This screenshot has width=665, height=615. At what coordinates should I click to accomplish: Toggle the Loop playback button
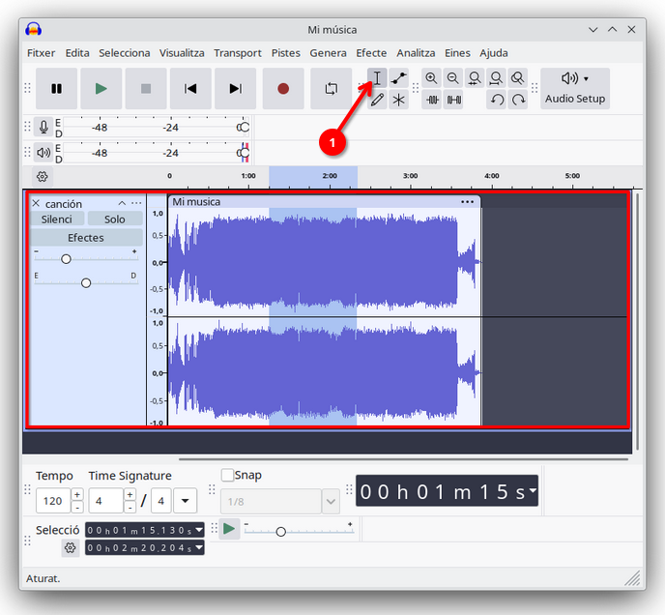coord(331,89)
